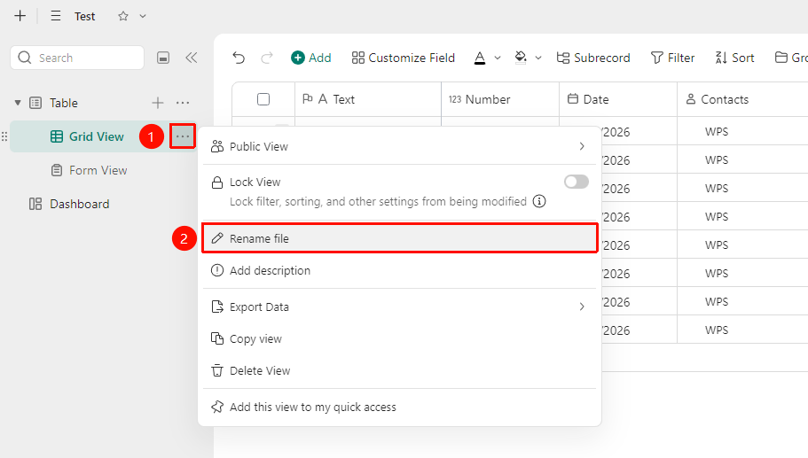Open the Filter toolbar option

(x=672, y=58)
